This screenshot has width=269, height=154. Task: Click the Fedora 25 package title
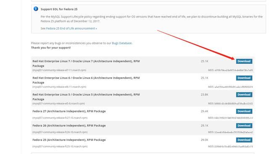69,140
